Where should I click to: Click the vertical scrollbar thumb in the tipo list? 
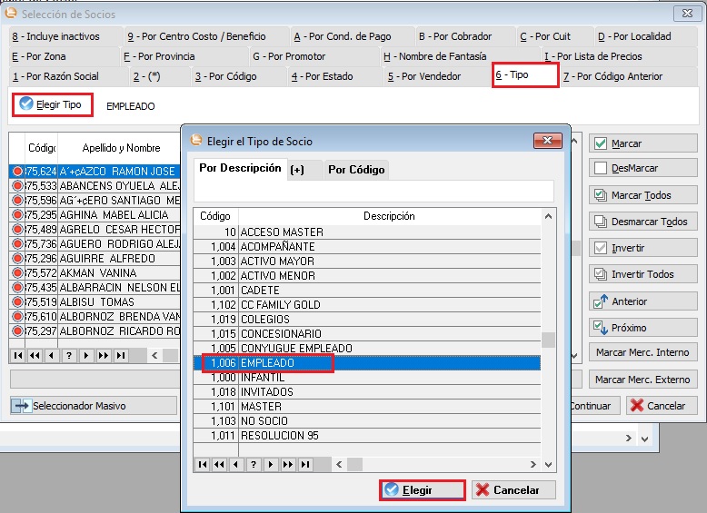[548, 340]
